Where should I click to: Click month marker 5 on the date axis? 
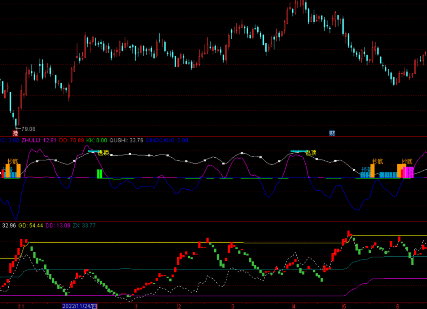click(x=344, y=306)
